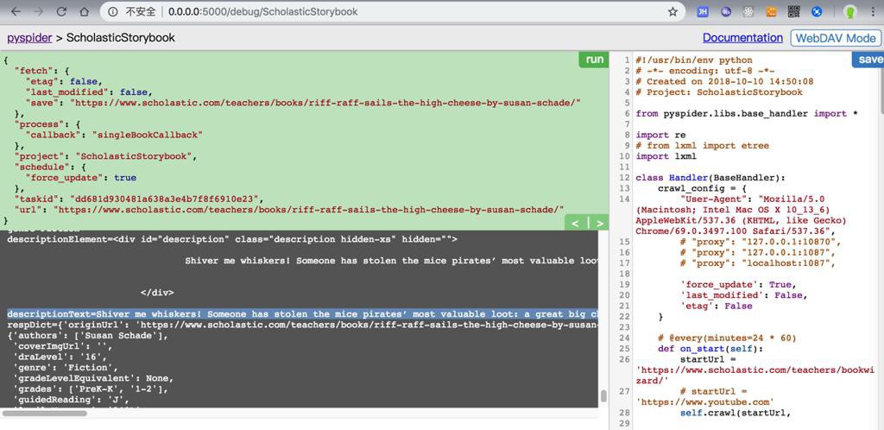This screenshot has width=884, height=430.
Task: Open the Chrome three-dot menu
Action: [874, 11]
